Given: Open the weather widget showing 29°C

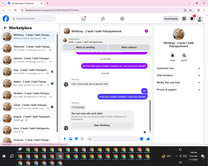Looking at the screenshot, I should tap(166, 156).
